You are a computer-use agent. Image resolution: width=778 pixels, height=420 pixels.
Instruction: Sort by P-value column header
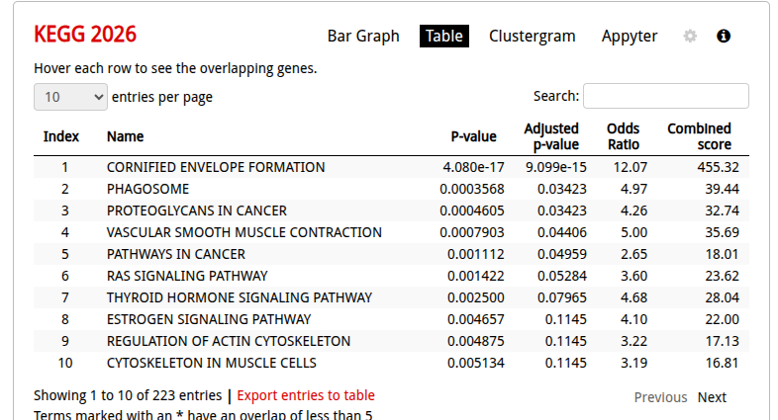point(473,136)
